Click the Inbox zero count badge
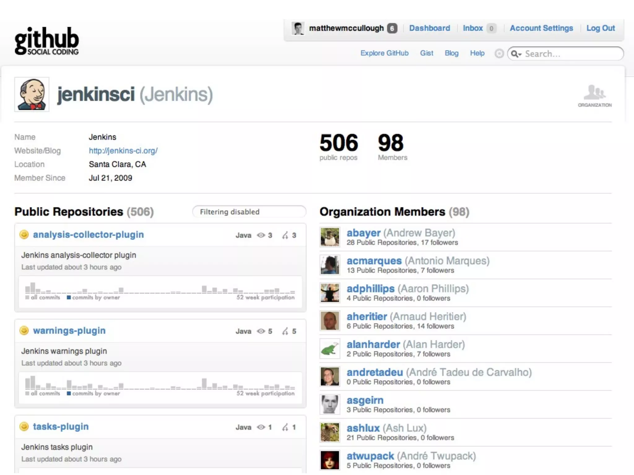The width and height of the screenshot is (634, 475). (491, 28)
